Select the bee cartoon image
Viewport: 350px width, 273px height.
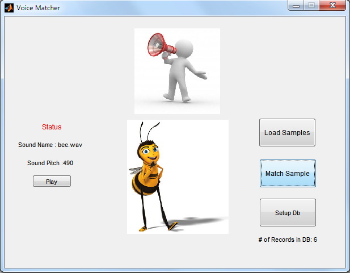(178, 177)
